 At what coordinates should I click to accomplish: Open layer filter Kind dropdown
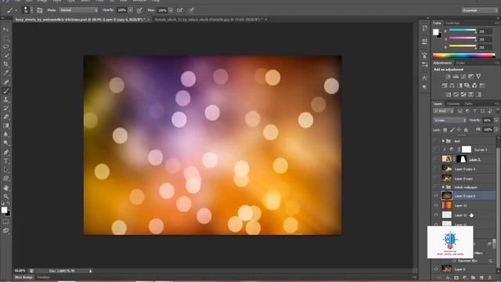tap(444, 111)
